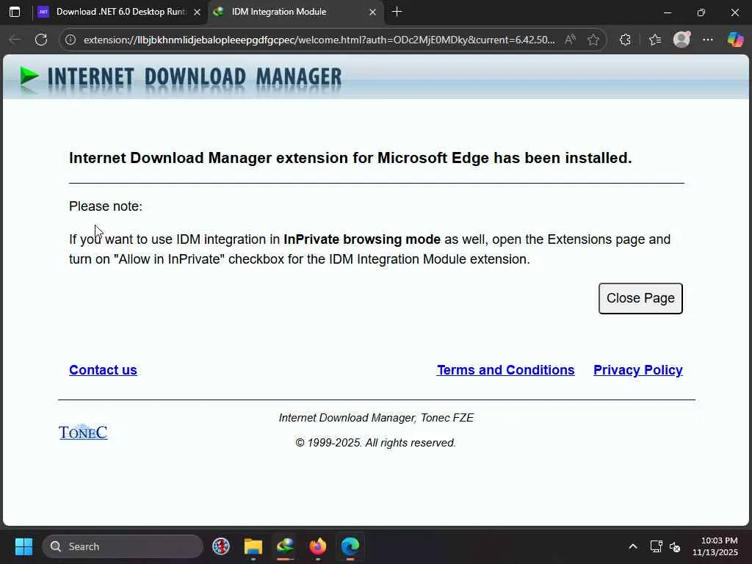Viewport: 752px width, 564px height.
Task: Open the round globe app on the taskbar
Action: pos(221,546)
